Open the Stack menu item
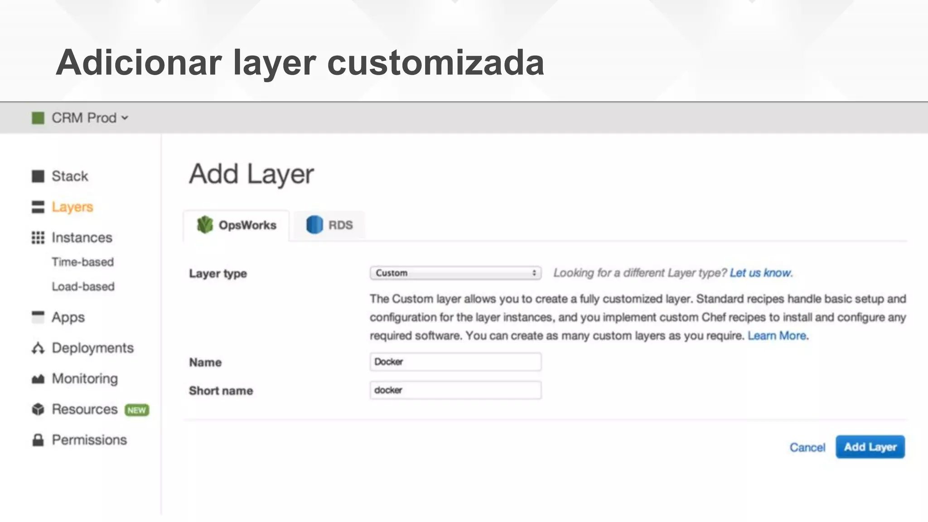The image size is (928, 522). (70, 176)
